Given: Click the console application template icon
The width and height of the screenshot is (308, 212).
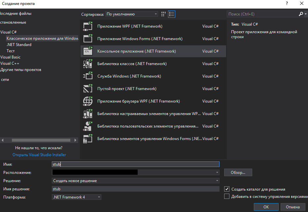Looking at the screenshot, I should (87, 51).
